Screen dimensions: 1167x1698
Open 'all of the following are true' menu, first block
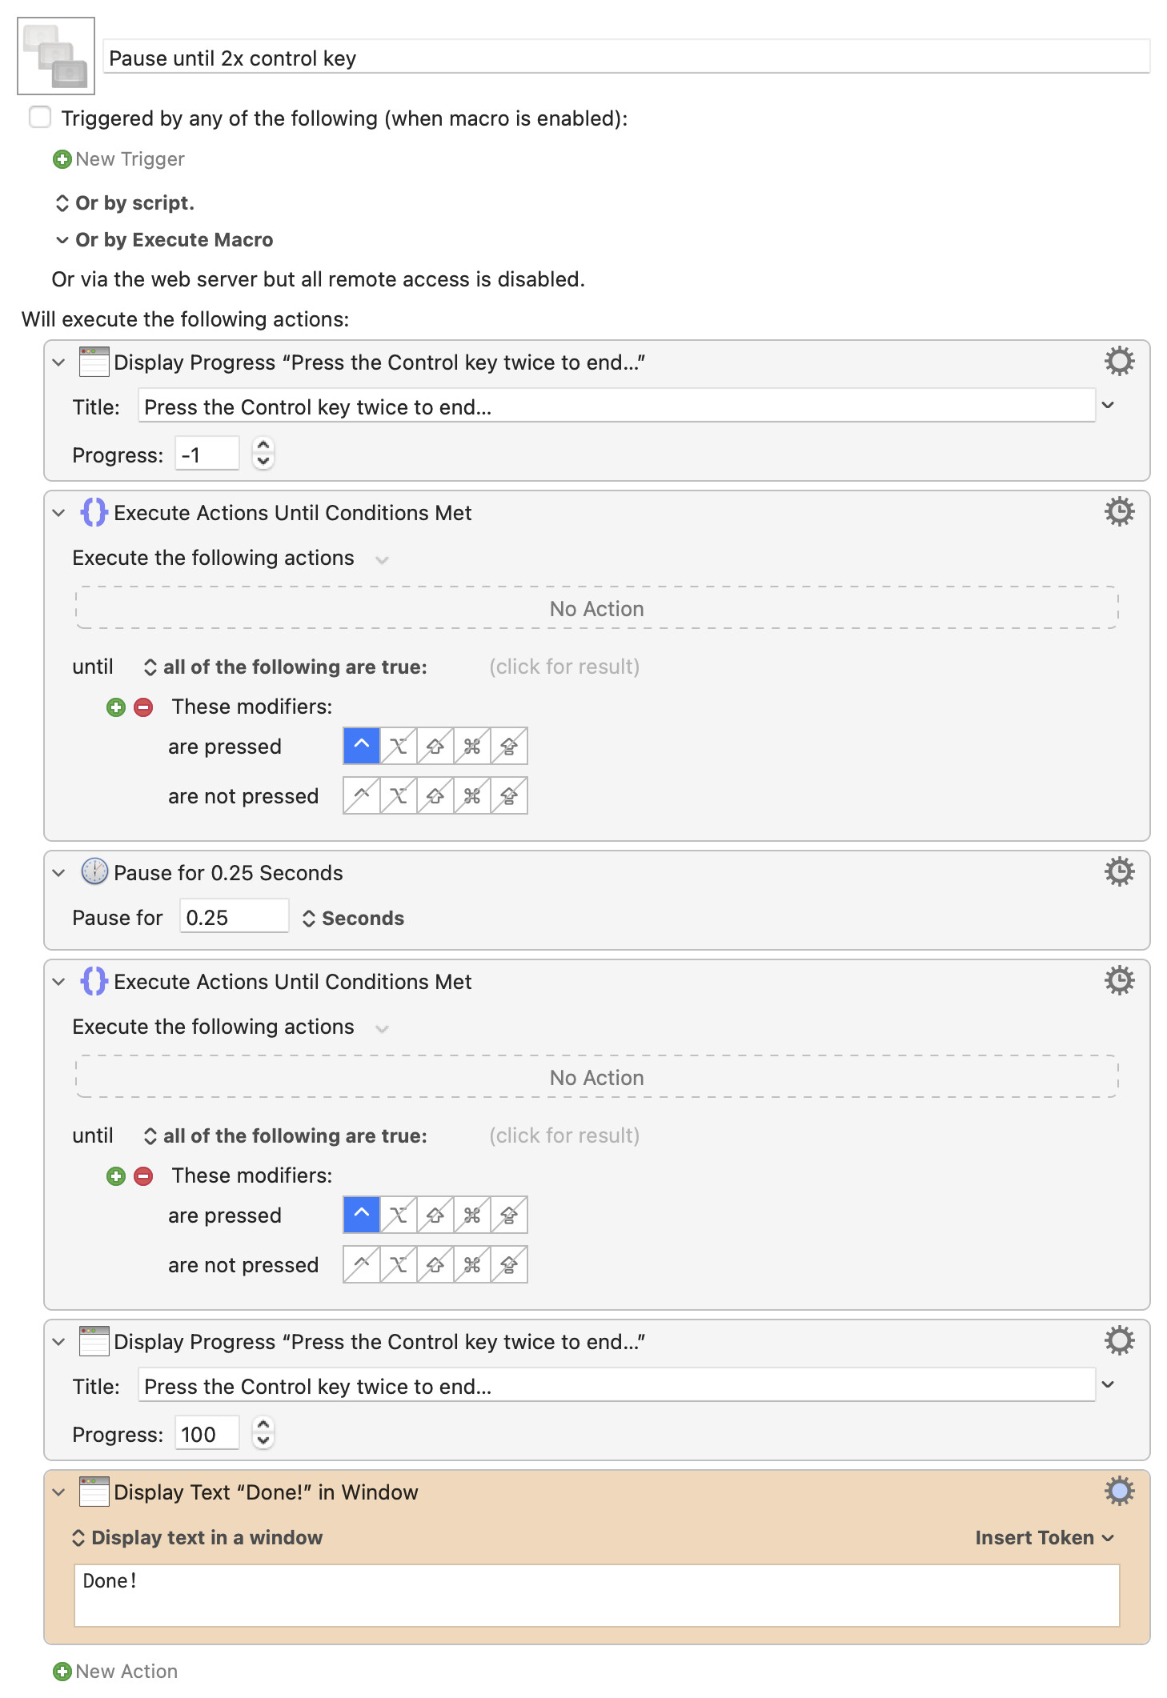[x=286, y=667]
